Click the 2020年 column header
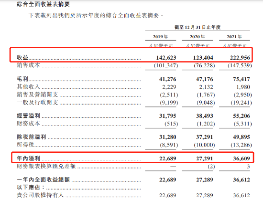This screenshot has height=210, width=263. pos(197,36)
